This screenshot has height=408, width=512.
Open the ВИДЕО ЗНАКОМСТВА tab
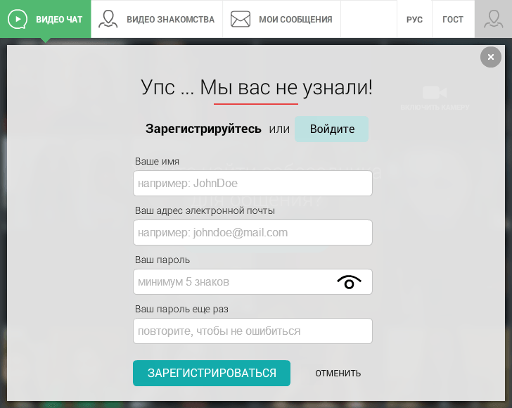point(157,19)
